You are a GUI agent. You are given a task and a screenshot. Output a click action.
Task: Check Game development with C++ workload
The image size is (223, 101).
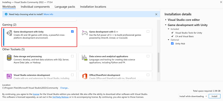pos(148,32)
